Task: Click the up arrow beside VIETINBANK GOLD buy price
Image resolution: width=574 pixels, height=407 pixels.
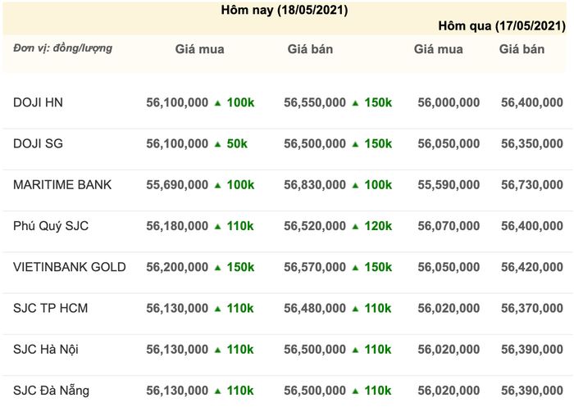Action: 218,268
